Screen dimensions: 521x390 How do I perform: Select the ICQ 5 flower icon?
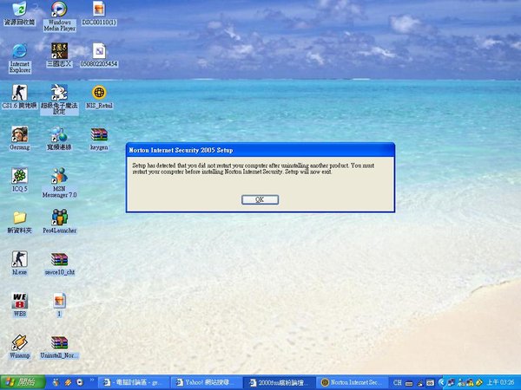(x=19, y=176)
